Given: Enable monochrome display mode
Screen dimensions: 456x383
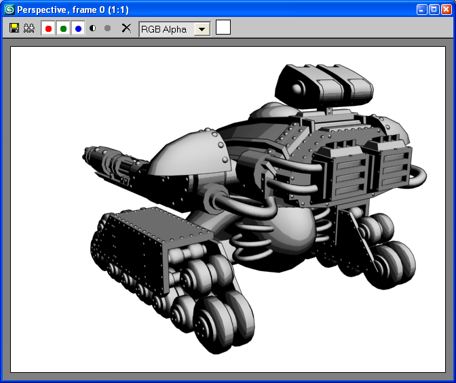Looking at the screenshot, I should tap(108, 28).
